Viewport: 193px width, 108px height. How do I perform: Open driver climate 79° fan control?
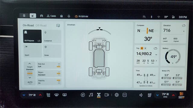[x=32, y=95]
